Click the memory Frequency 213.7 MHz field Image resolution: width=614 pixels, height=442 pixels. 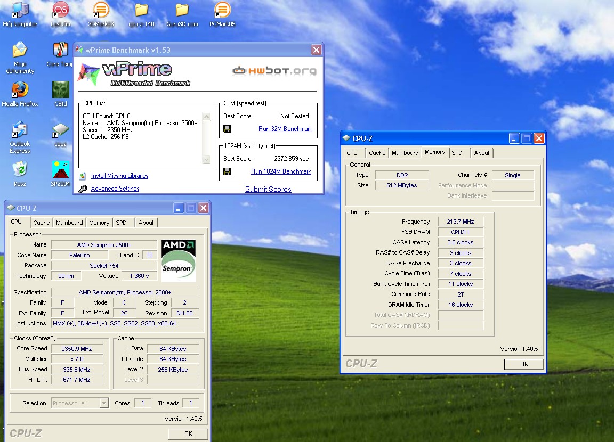(x=461, y=222)
